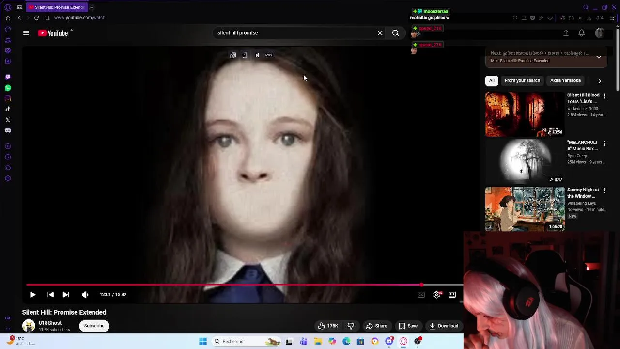The height and width of the screenshot is (349, 620).
Task: Seek on the red video progress bar
Action: click(245, 285)
